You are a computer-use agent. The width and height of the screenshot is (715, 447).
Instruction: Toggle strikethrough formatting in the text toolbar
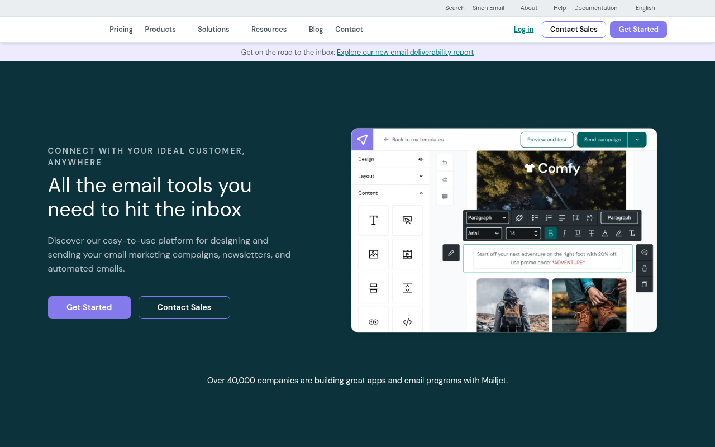[x=592, y=234]
